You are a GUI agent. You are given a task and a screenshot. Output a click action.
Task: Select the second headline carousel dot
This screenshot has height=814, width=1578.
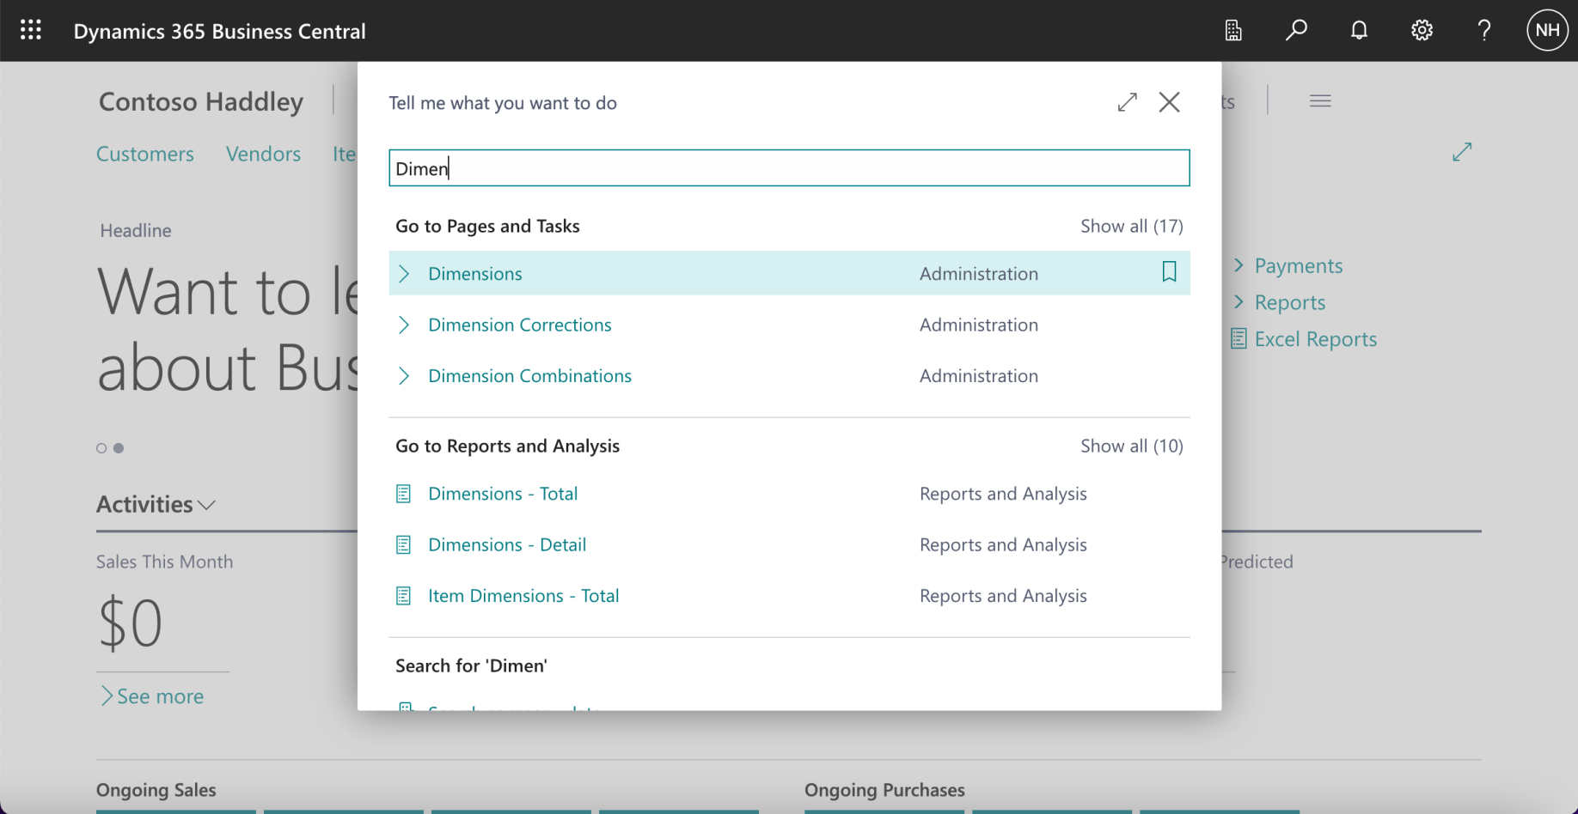[119, 448]
